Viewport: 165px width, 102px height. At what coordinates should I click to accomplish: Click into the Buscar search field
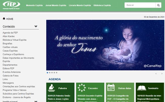pos(140,5)
